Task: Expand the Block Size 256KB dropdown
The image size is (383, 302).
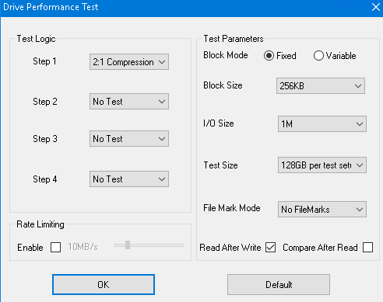Action: pos(321,85)
